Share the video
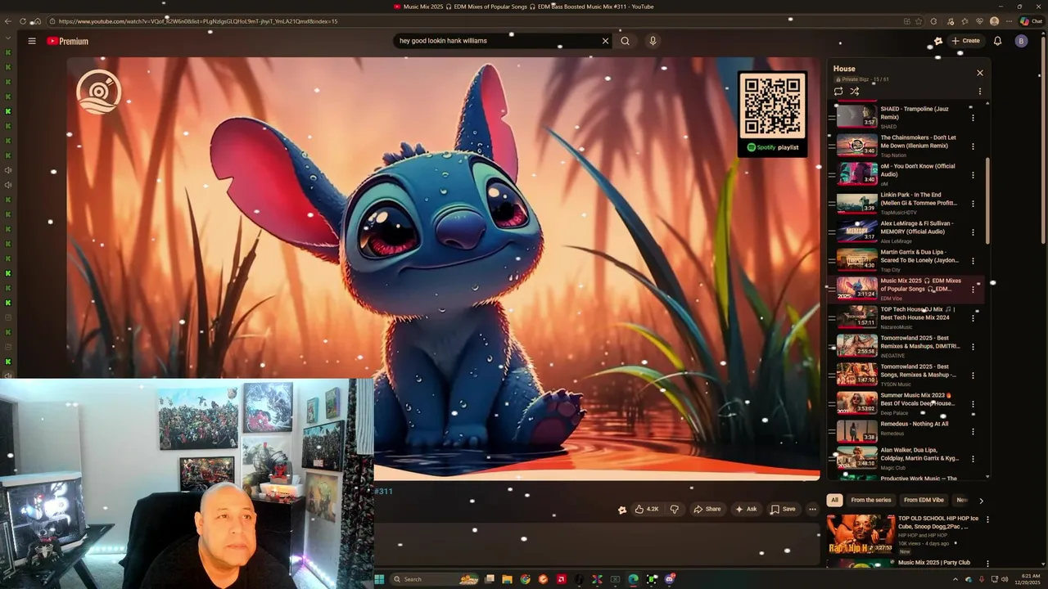The height and width of the screenshot is (589, 1048). (x=707, y=509)
